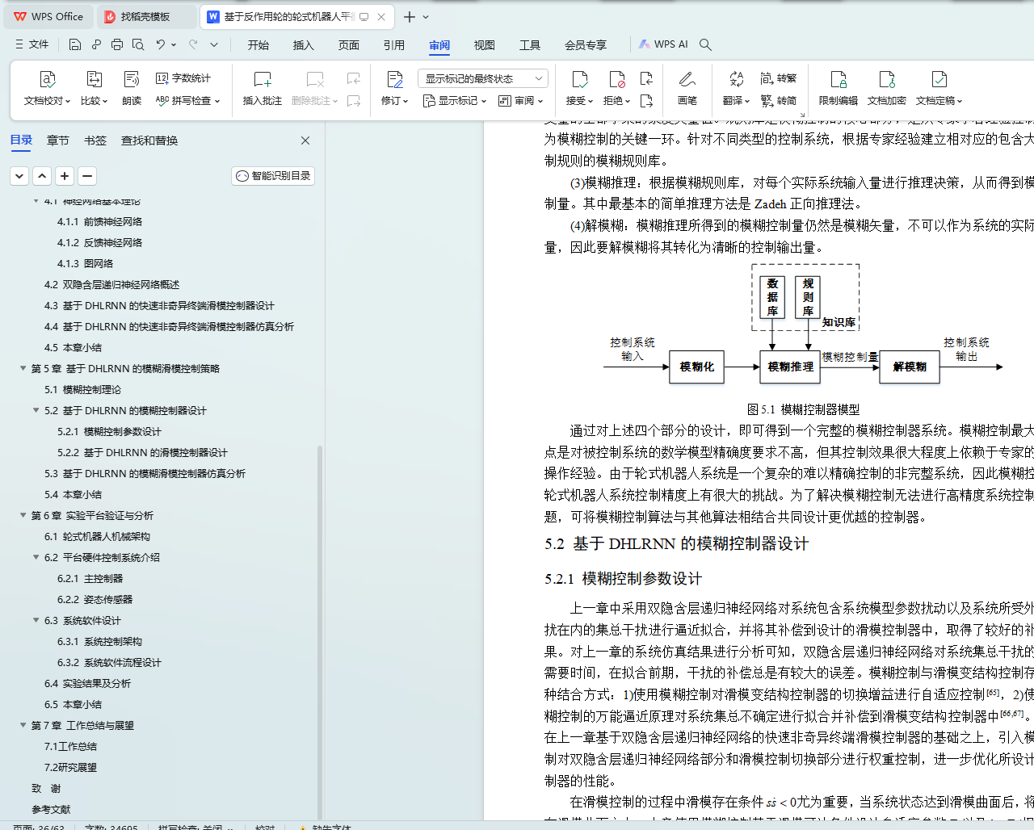The image size is (1034, 830).
Task: Click the Save icon in quick access bar
Action: [75, 44]
